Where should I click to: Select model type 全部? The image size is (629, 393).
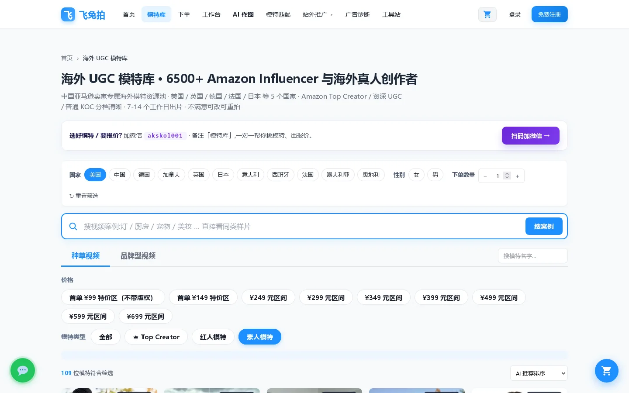106,337
